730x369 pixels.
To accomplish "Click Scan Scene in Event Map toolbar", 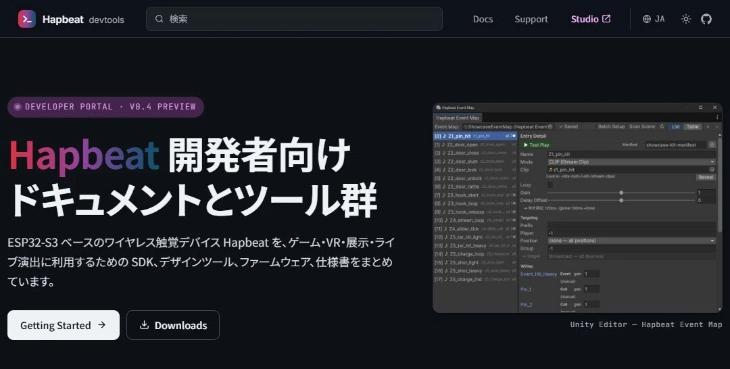I will click(642, 126).
